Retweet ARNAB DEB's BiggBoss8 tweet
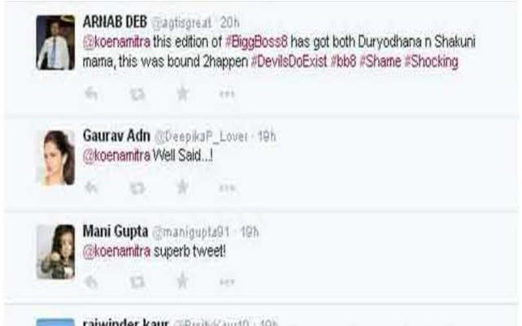The width and height of the screenshot is (522, 326). coord(138,95)
